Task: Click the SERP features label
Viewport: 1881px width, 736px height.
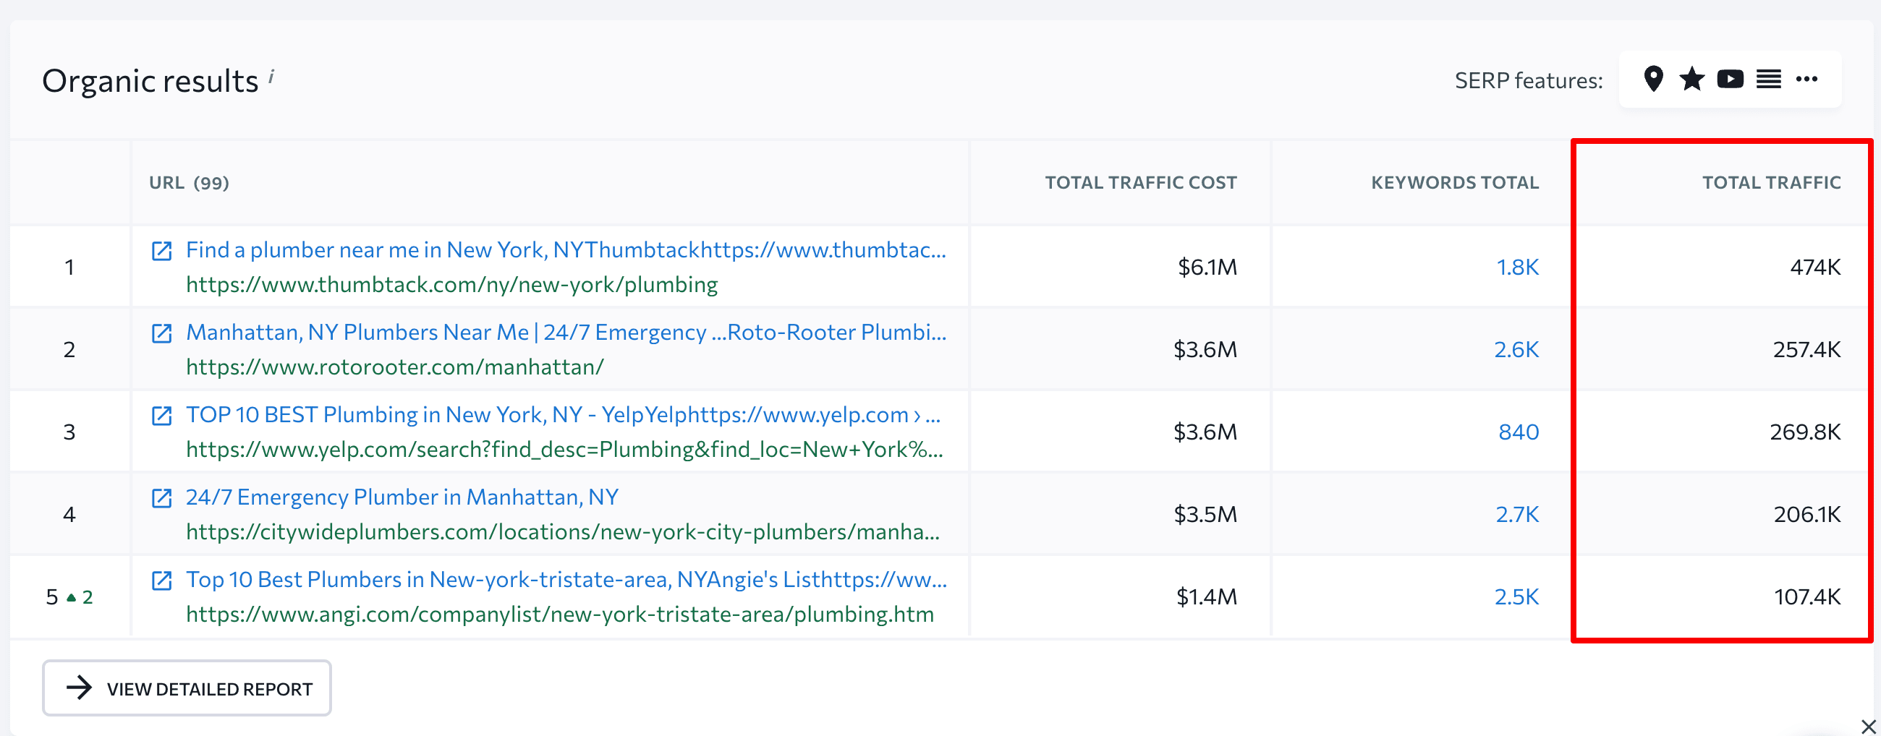Action: click(1528, 80)
